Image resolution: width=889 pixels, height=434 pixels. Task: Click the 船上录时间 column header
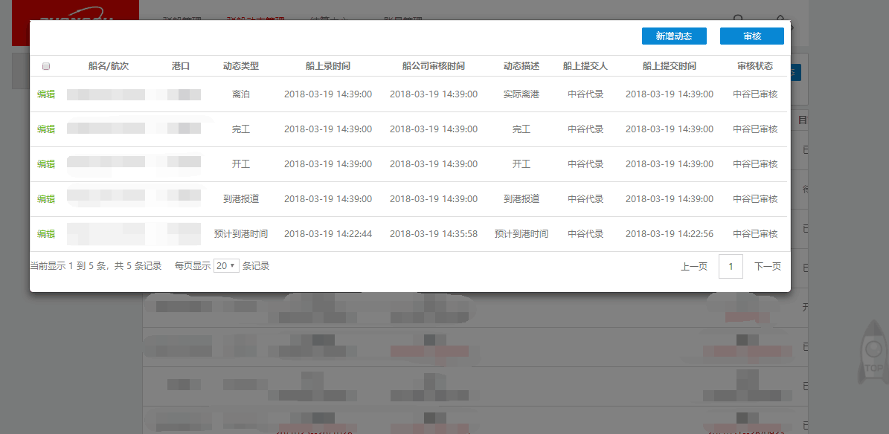328,65
